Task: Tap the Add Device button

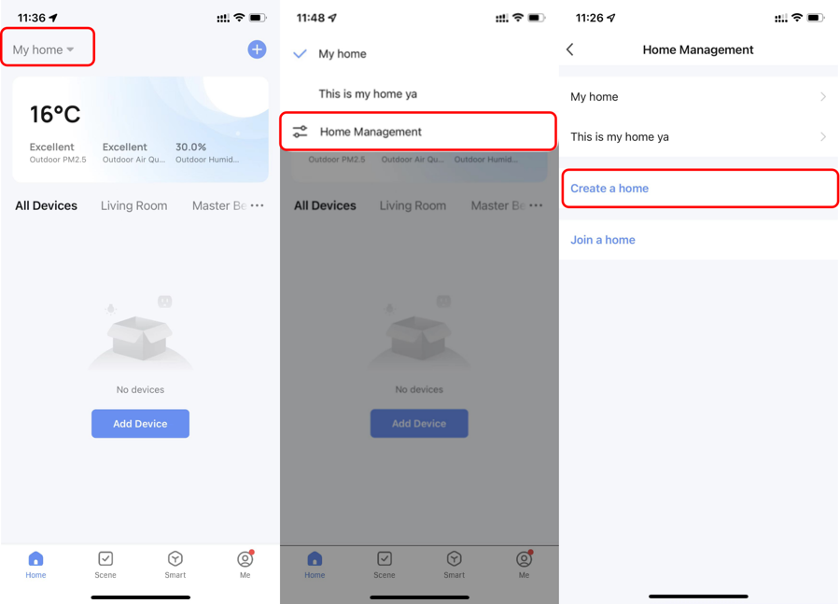Action: tap(140, 424)
